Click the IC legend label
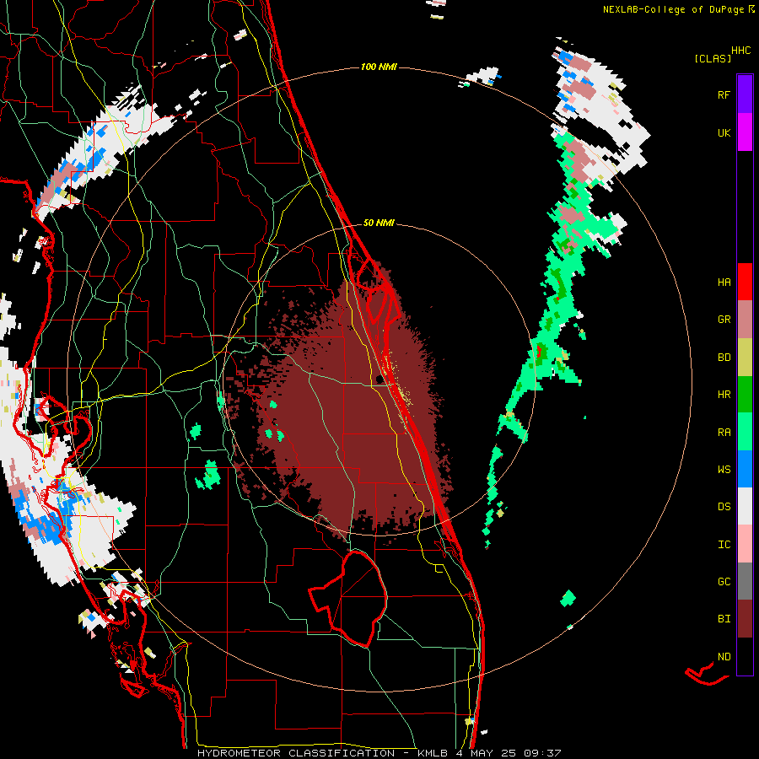Image resolution: width=759 pixels, height=759 pixels. (724, 545)
